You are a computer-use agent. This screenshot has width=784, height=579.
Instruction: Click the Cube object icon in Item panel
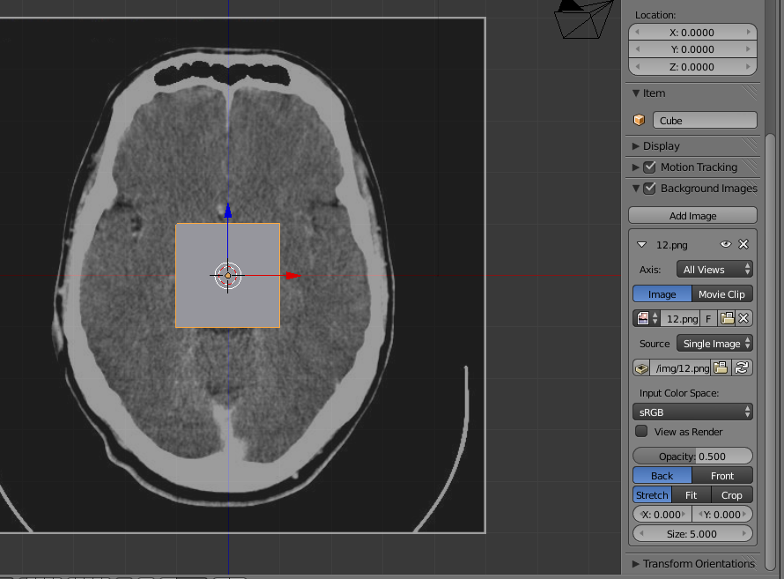(x=640, y=121)
